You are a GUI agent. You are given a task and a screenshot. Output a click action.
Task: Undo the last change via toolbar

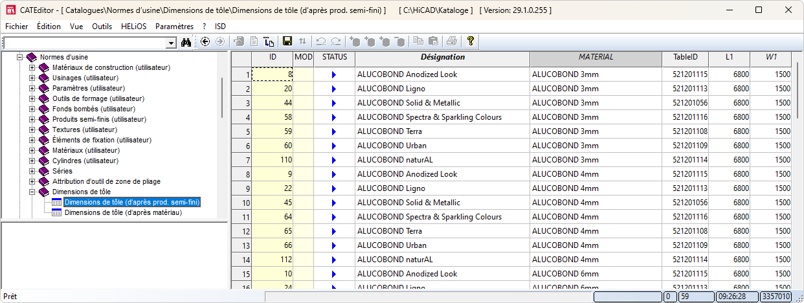coord(321,41)
